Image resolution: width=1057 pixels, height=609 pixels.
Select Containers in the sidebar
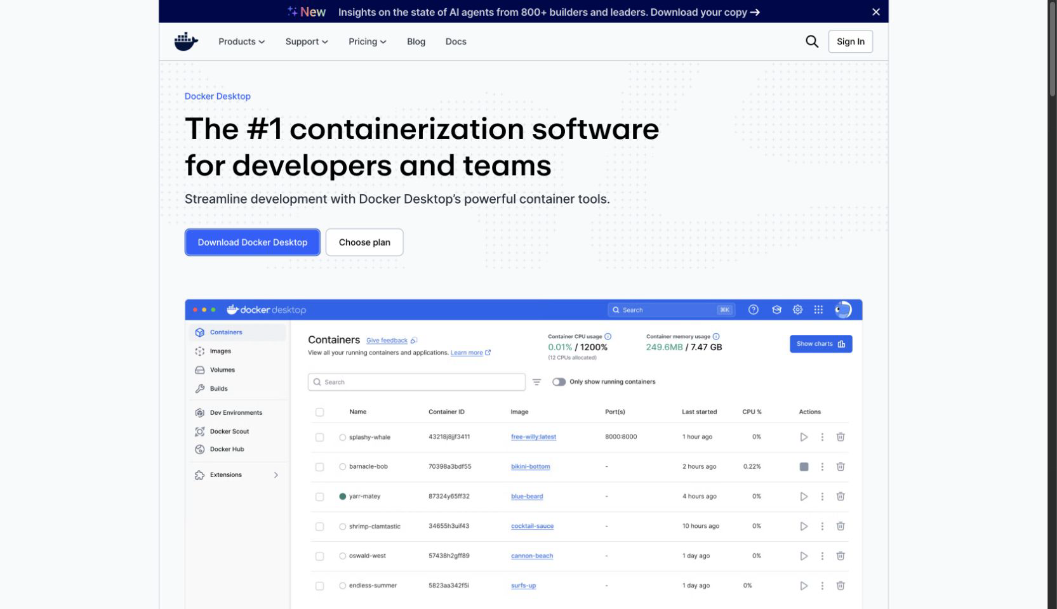pyautogui.click(x=237, y=332)
